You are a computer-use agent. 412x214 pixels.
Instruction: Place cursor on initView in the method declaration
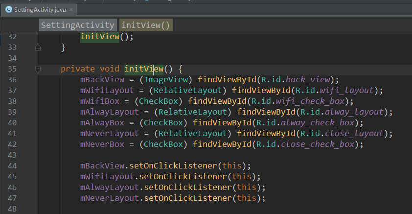pyautogui.click(x=143, y=69)
